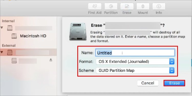Image resolution: width=192 pixels, height=96 pixels.
Task: Select the Macintosh HD volume icon
Action: tap(14, 36)
